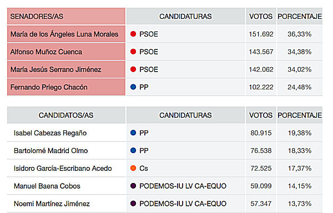
Task: Click the name Isidoro García-Escribano Acedo
Action: [x=63, y=168]
